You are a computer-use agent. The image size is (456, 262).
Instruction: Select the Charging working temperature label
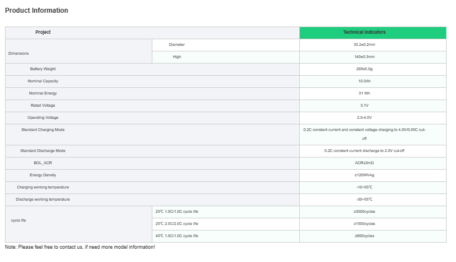[x=43, y=187]
